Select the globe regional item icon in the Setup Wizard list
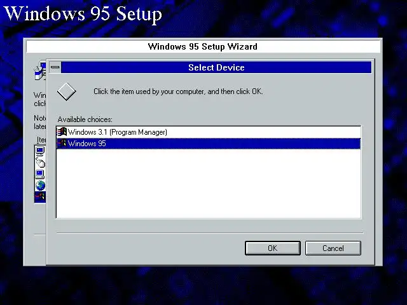The height and width of the screenshot is (305, 407). [x=40, y=186]
